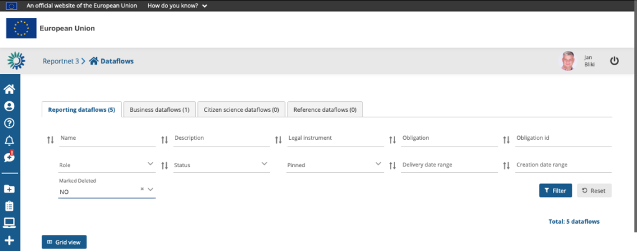Toggle sort order for Legal instrument

click(x=279, y=140)
